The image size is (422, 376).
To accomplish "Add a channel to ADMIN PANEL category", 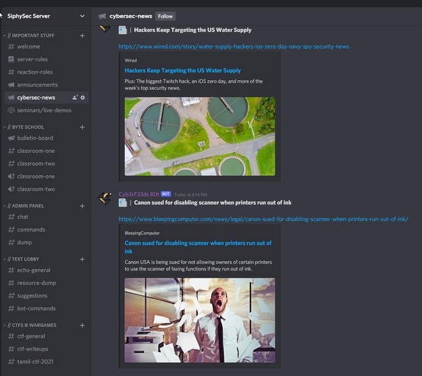I will 82,206.
